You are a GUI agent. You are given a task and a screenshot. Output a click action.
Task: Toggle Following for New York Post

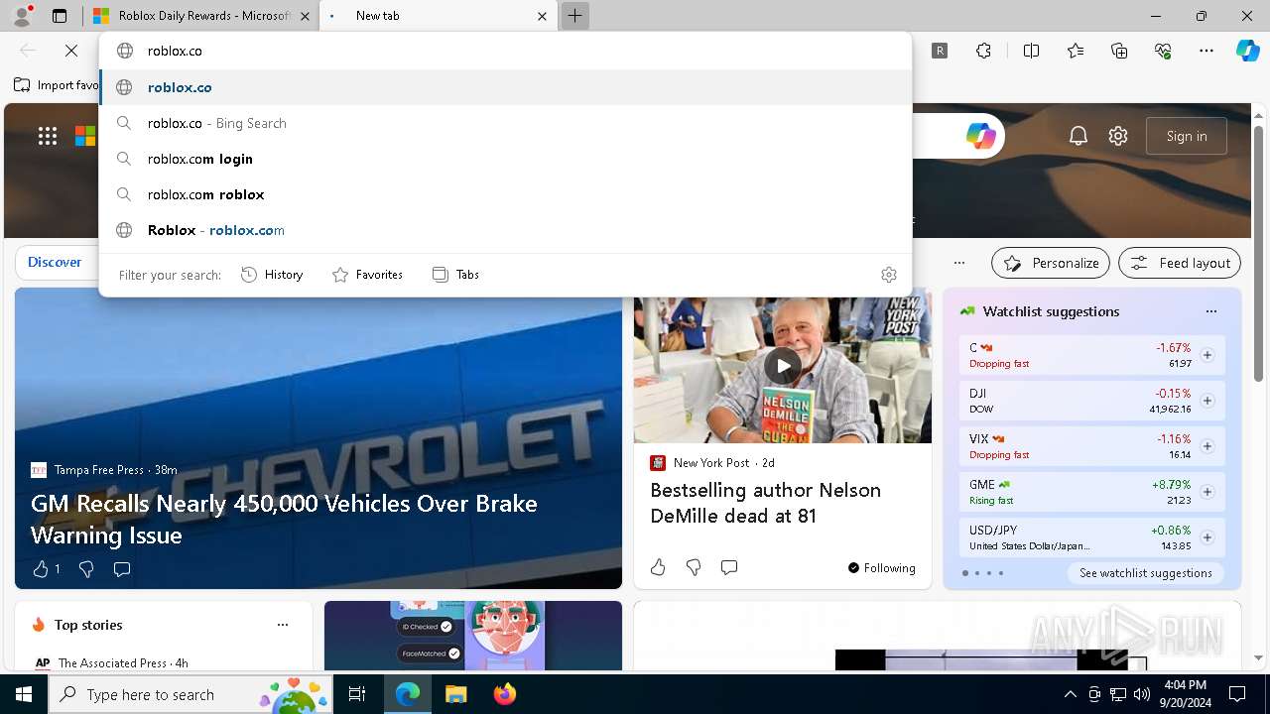881,568
